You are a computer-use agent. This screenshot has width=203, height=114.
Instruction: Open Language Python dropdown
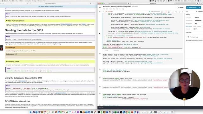tap(197, 18)
